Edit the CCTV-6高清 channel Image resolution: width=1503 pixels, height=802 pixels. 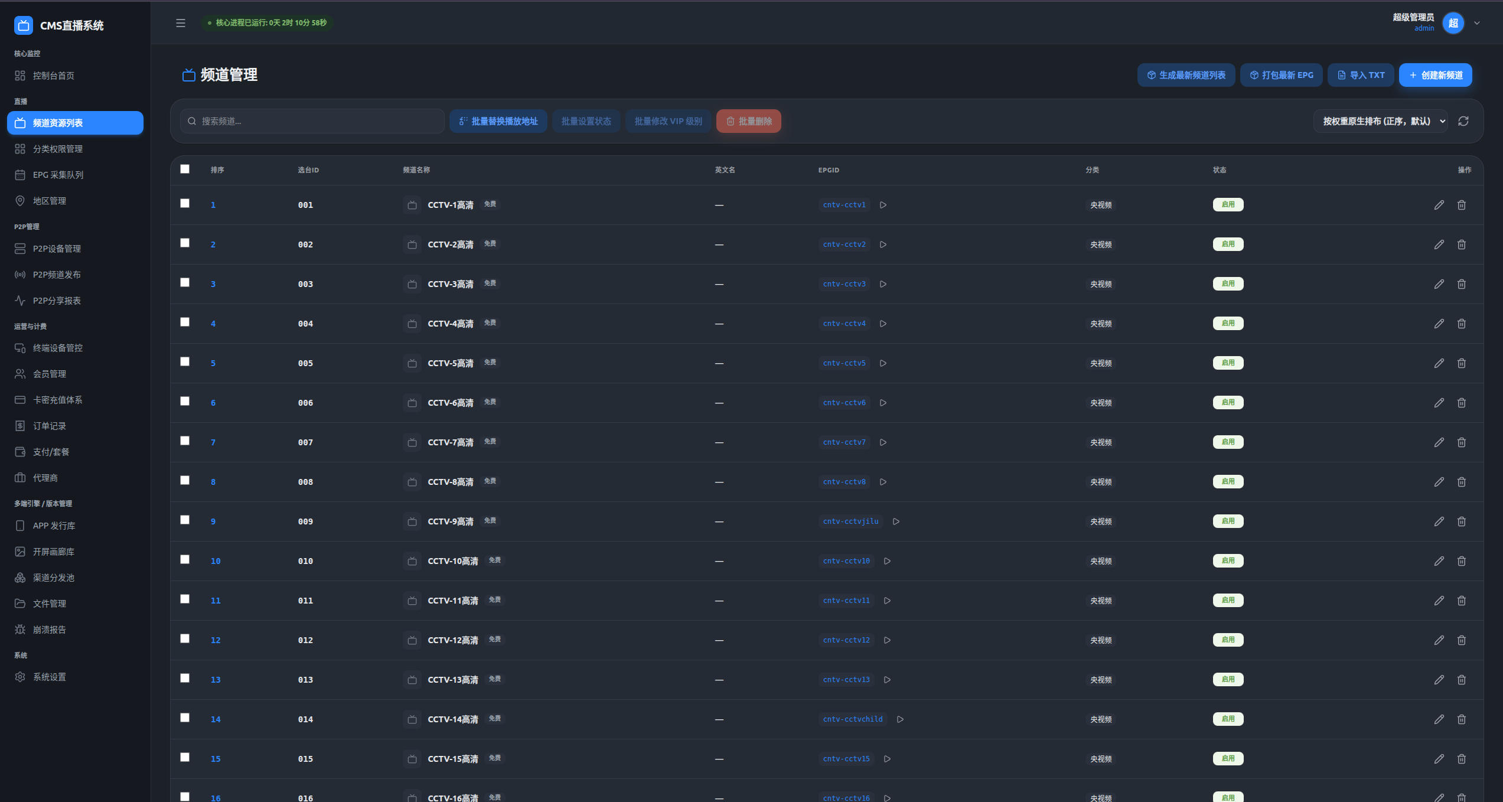(x=1439, y=403)
